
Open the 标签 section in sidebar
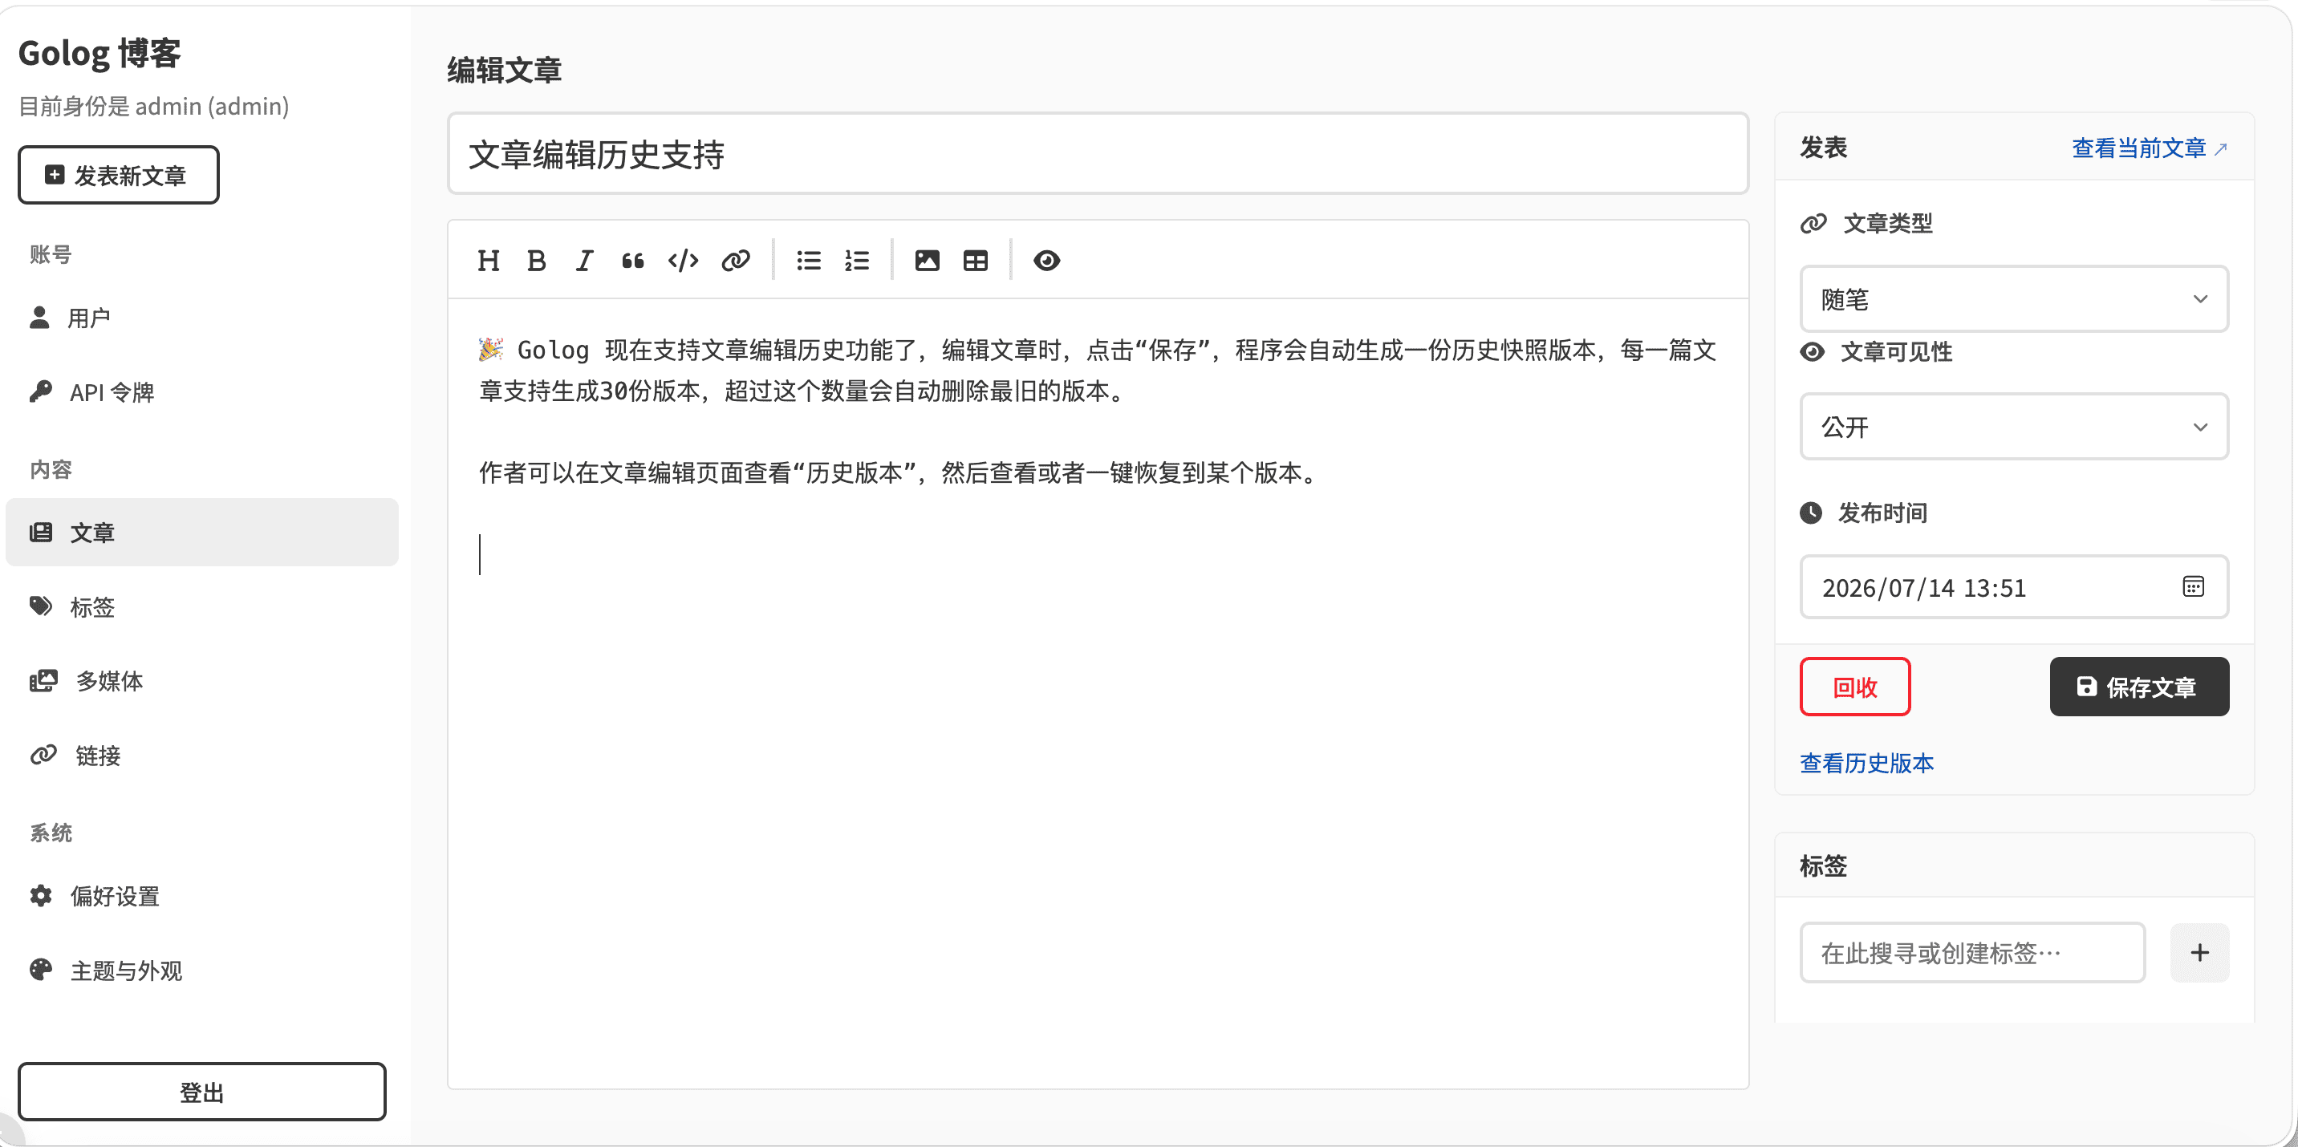click(x=201, y=607)
